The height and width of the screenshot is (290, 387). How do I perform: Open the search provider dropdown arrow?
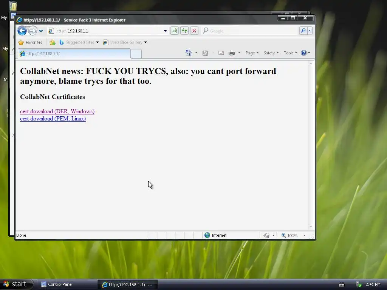tap(310, 31)
